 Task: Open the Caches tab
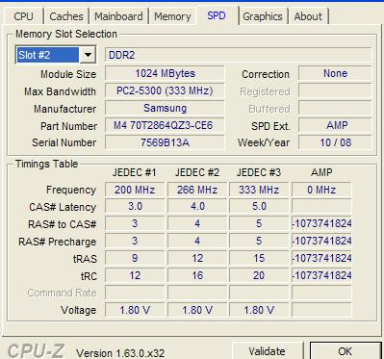pos(66,16)
